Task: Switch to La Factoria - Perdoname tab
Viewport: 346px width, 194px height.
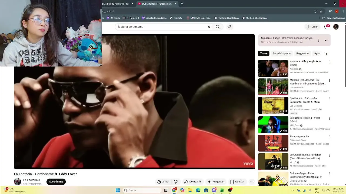Action: [157, 4]
